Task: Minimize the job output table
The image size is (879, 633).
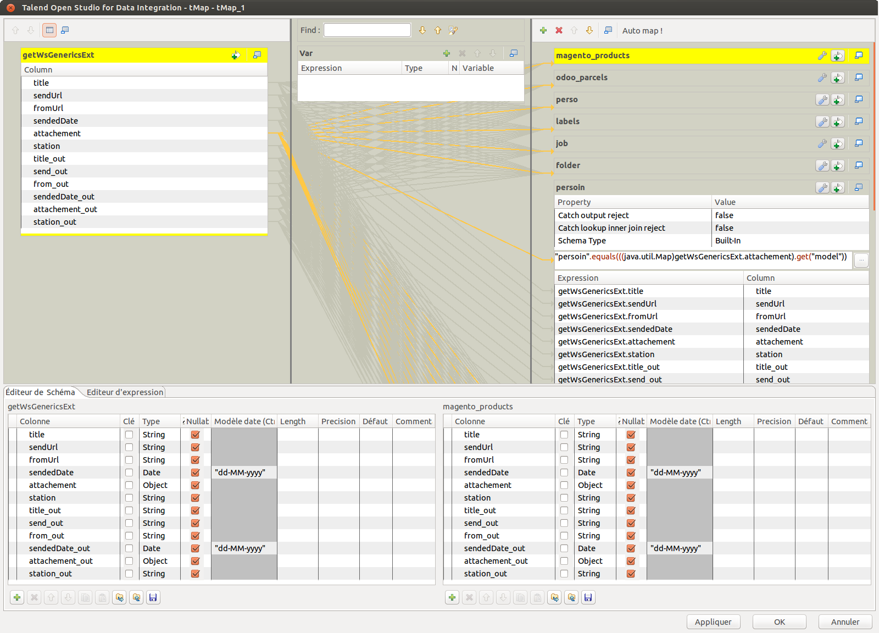Action: click(x=859, y=143)
